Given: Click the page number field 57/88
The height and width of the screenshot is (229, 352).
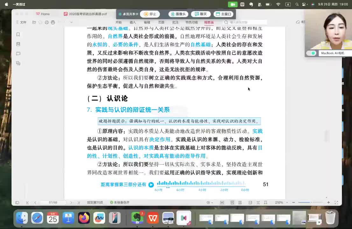Looking at the screenshot, I should point(53,203).
